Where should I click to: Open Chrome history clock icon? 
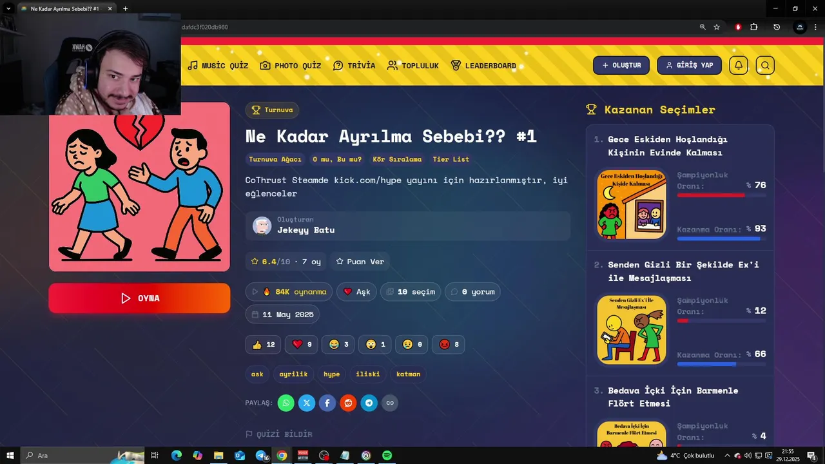[x=777, y=27]
